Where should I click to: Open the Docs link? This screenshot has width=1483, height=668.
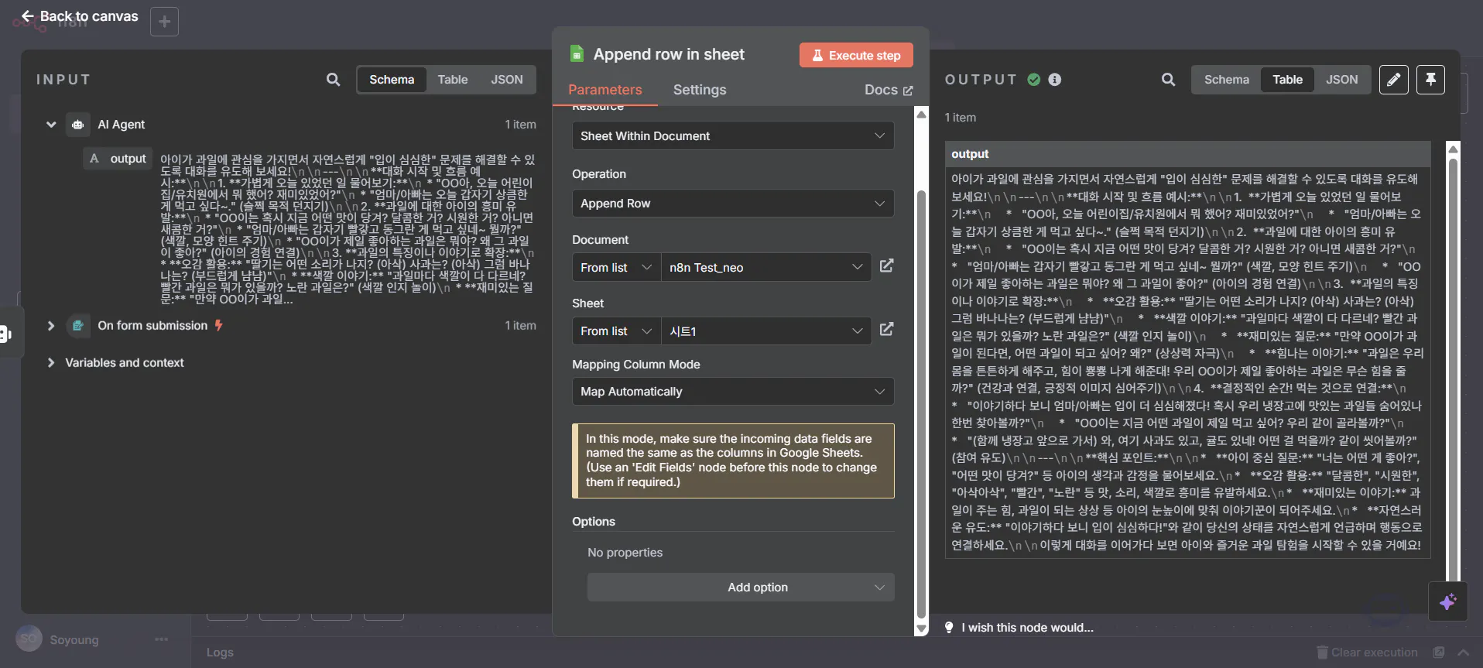click(888, 90)
